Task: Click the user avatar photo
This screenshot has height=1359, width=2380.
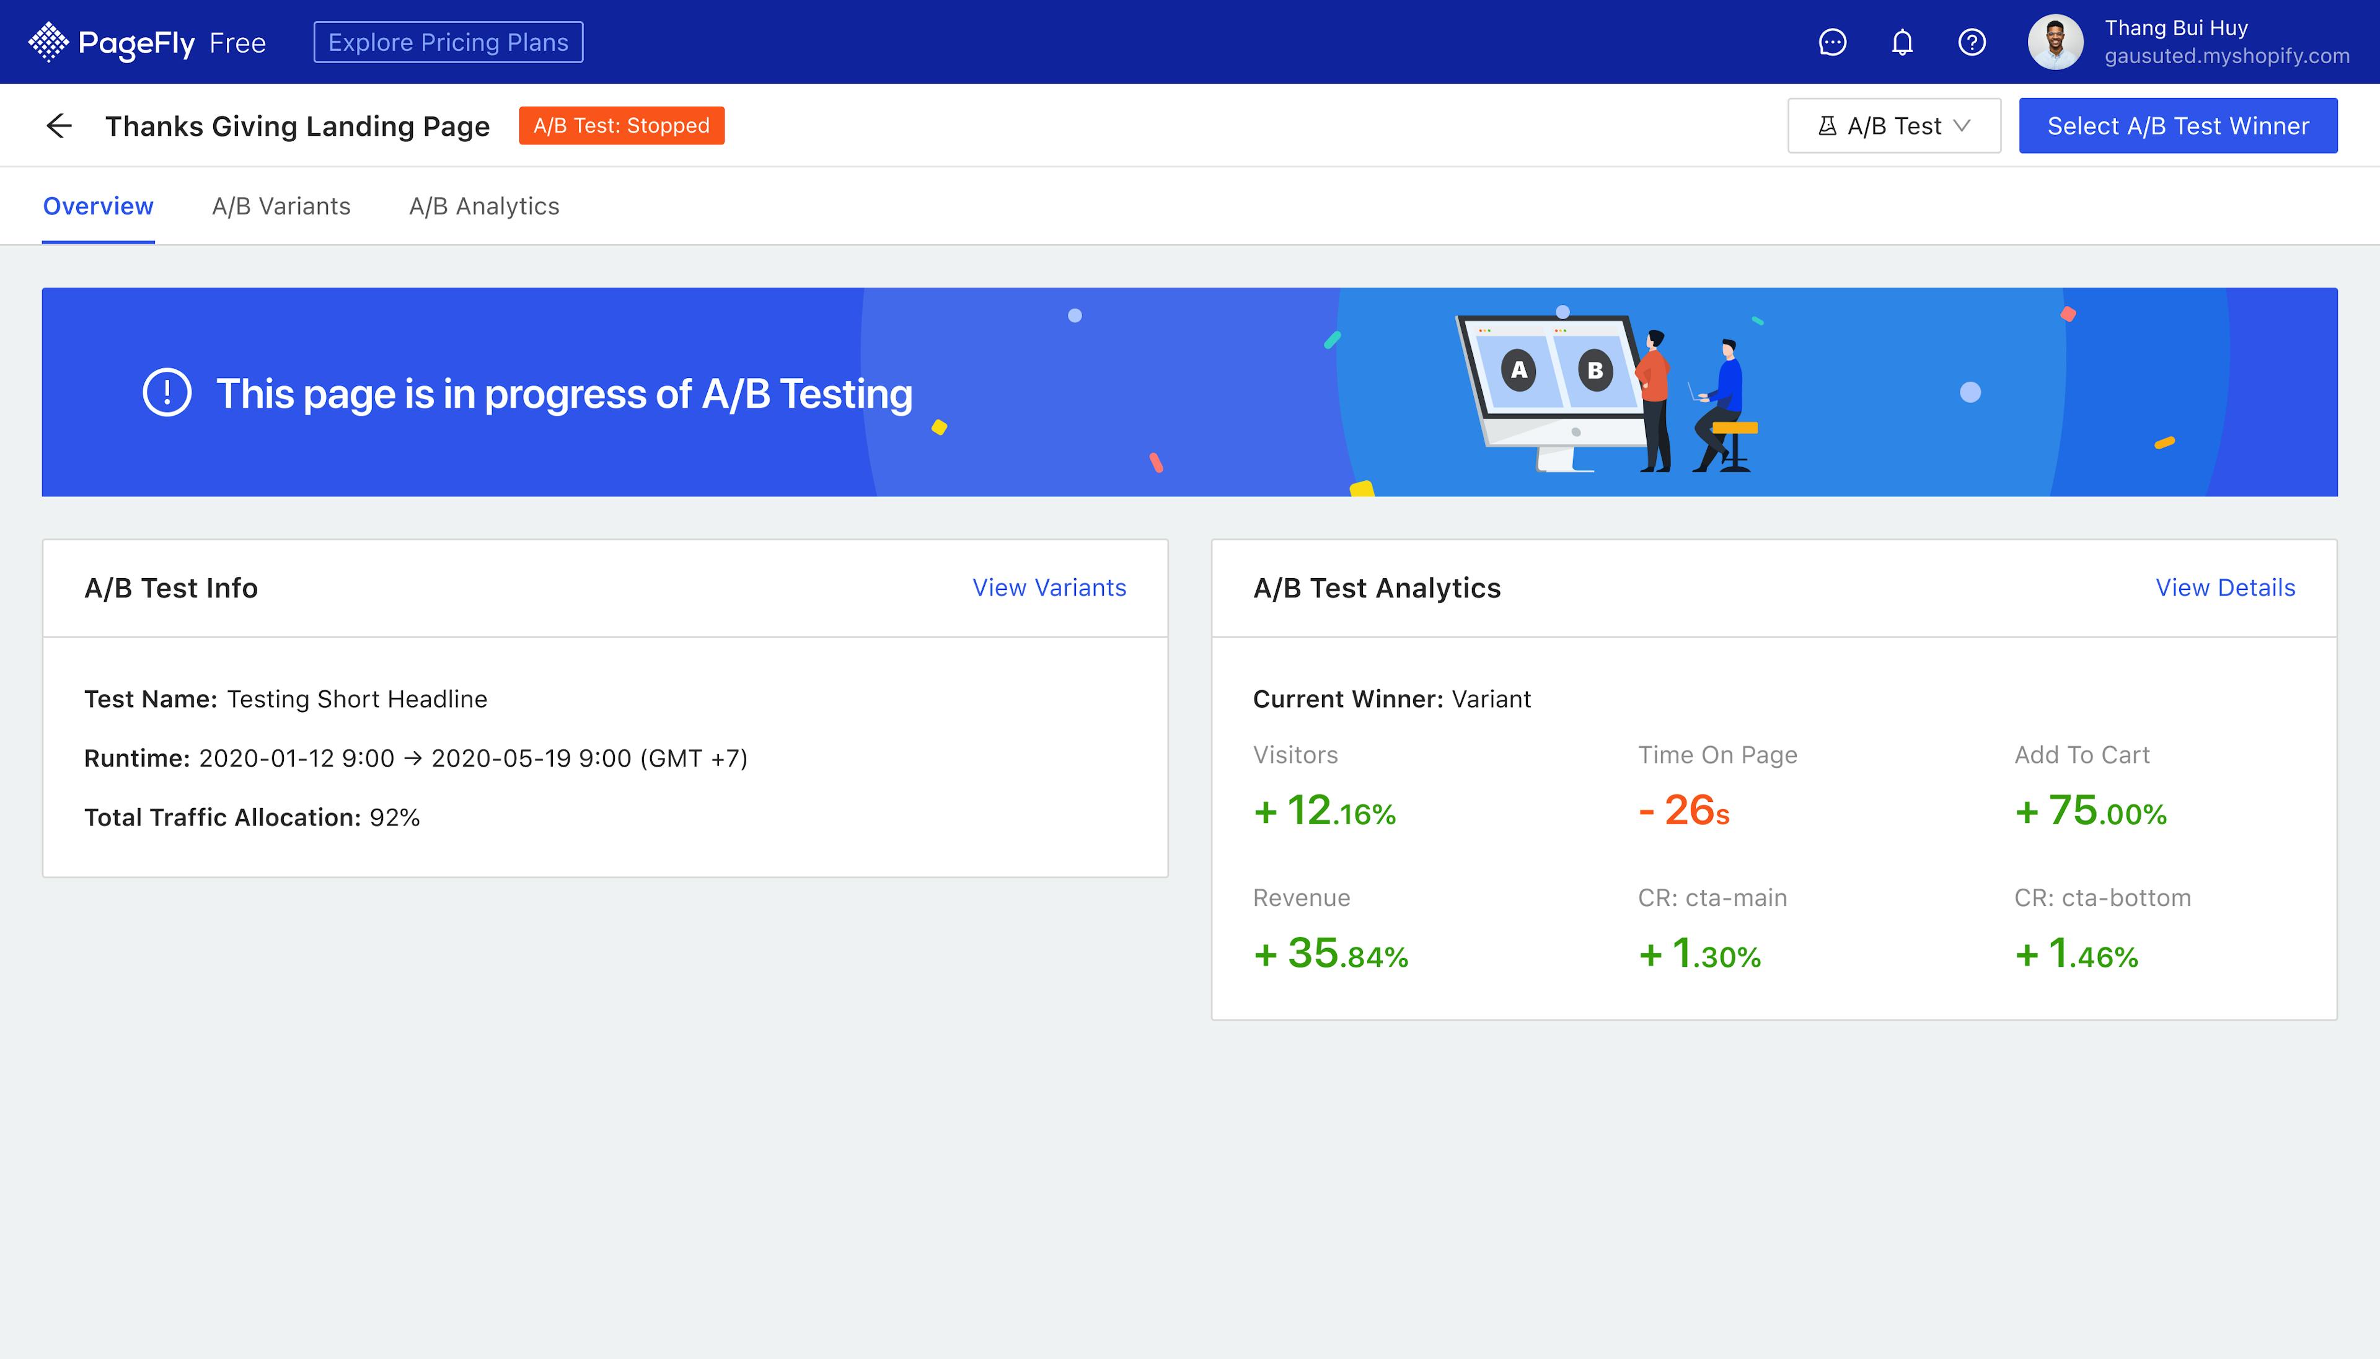Action: [2055, 42]
